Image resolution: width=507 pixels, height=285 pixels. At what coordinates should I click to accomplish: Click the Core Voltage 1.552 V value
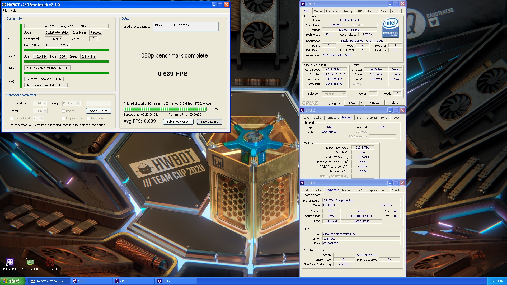click(368, 34)
